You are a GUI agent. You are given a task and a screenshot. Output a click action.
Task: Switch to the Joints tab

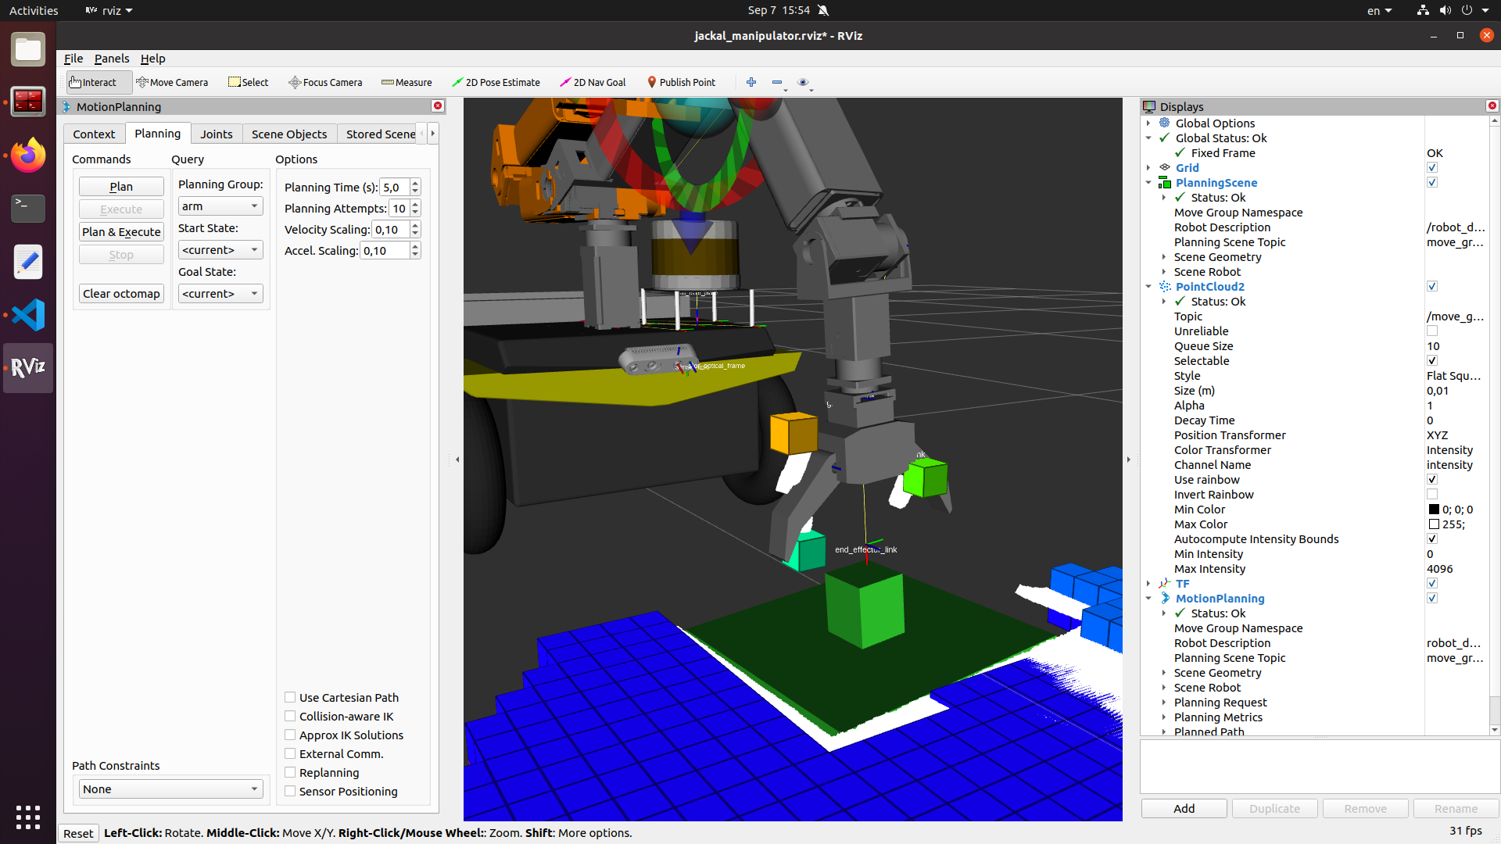[217, 134]
